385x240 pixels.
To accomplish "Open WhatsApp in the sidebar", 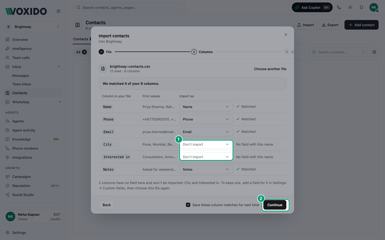I will coord(33,102).
